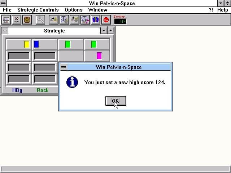231x173 pixels.
Task: Click the arrow-to-tree toolbar icon
Action: pyautogui.click(x=54, y=20)
